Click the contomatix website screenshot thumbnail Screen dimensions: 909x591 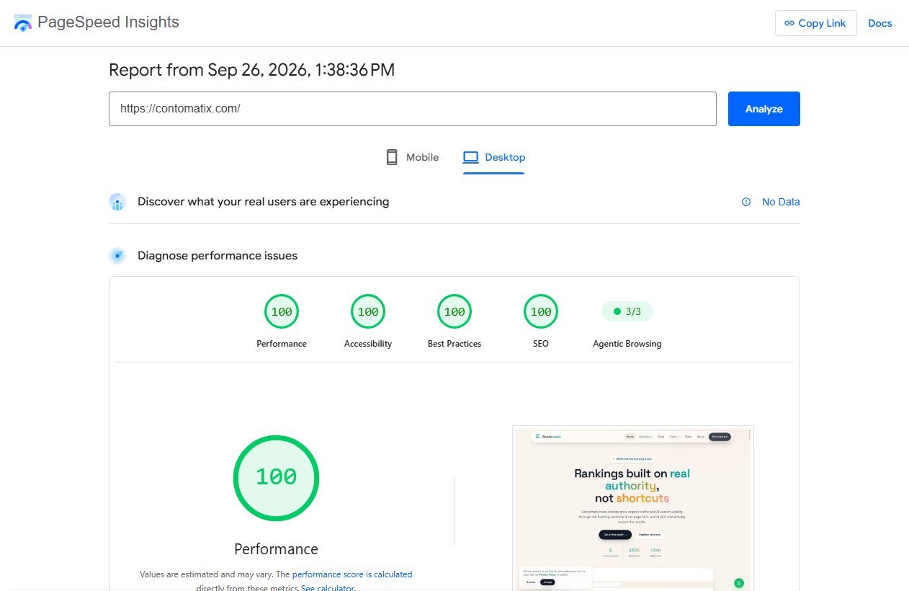tap(633, 508)
